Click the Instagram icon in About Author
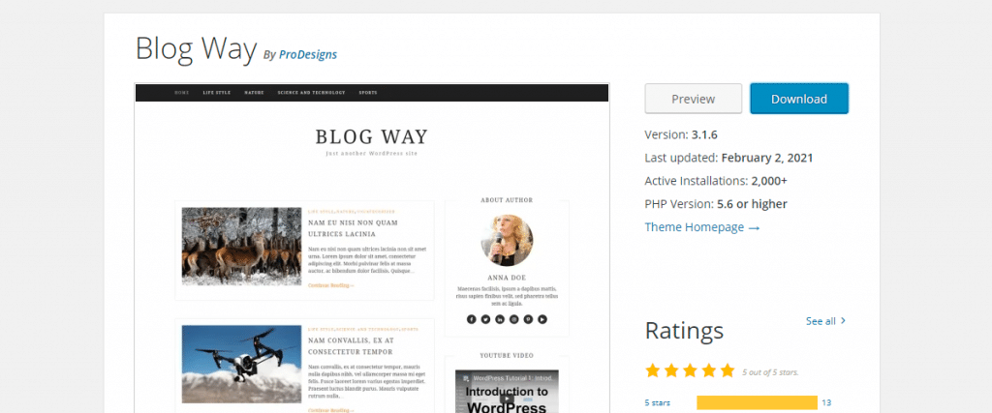Viewport: 992px width, 413px height. [513, 319]
